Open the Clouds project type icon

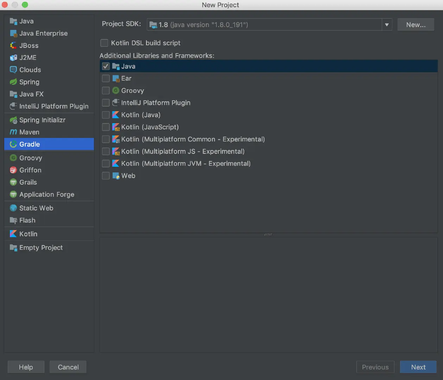click(x=13, y=70)
